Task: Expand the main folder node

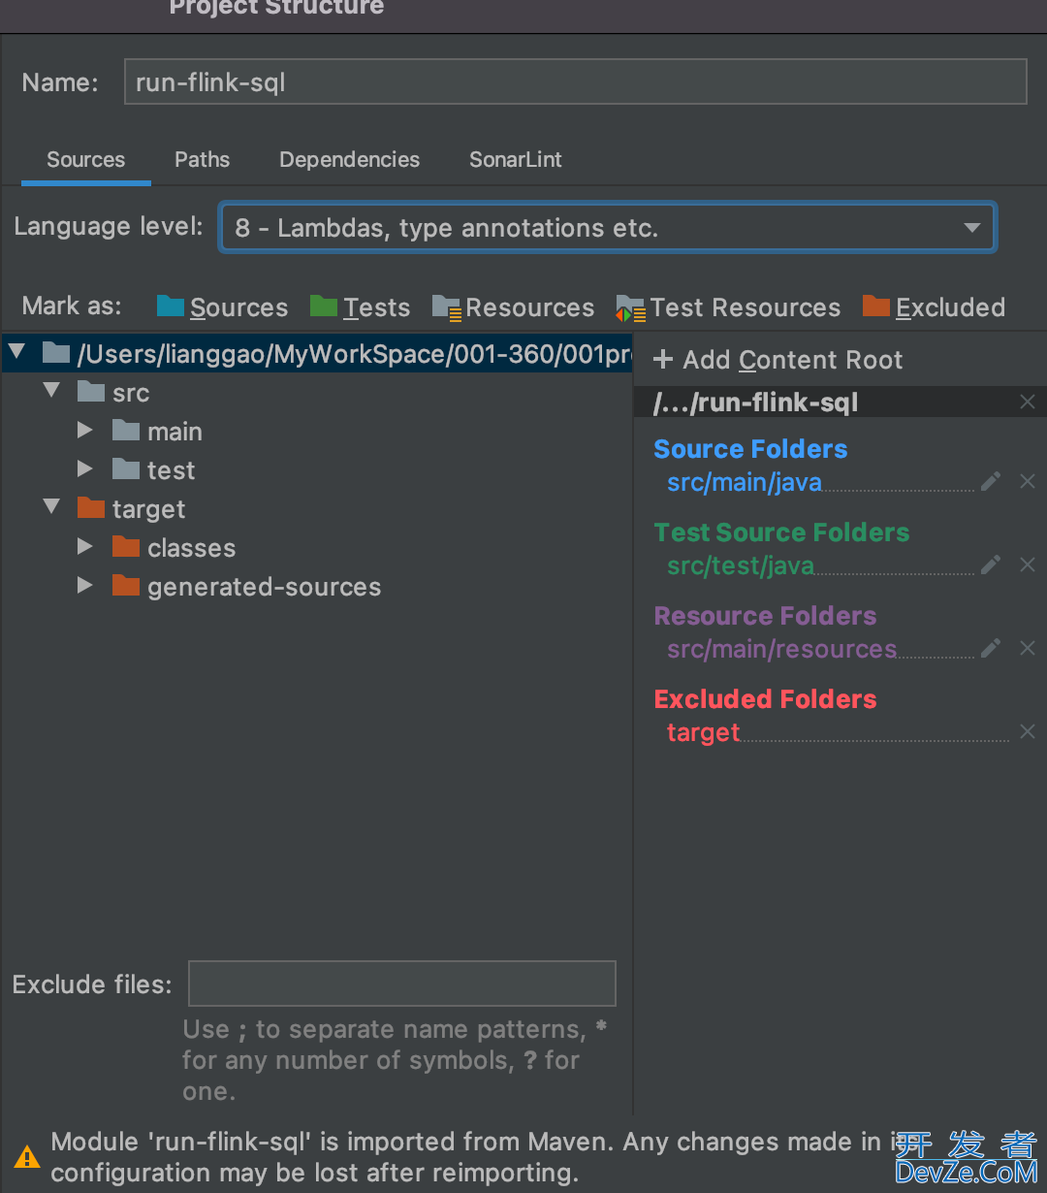Action: point(85,431)
